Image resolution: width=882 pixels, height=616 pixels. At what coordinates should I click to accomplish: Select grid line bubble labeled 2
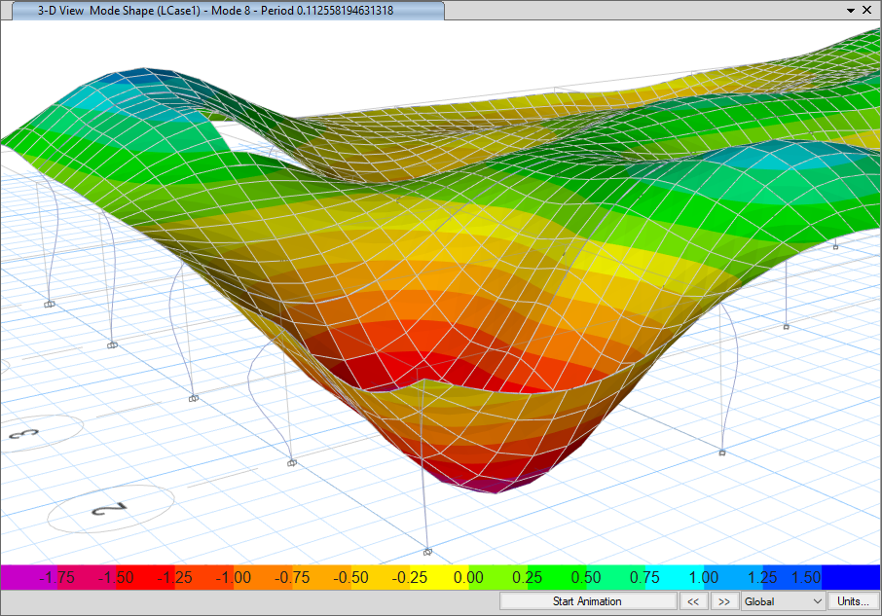coord(111,509)
